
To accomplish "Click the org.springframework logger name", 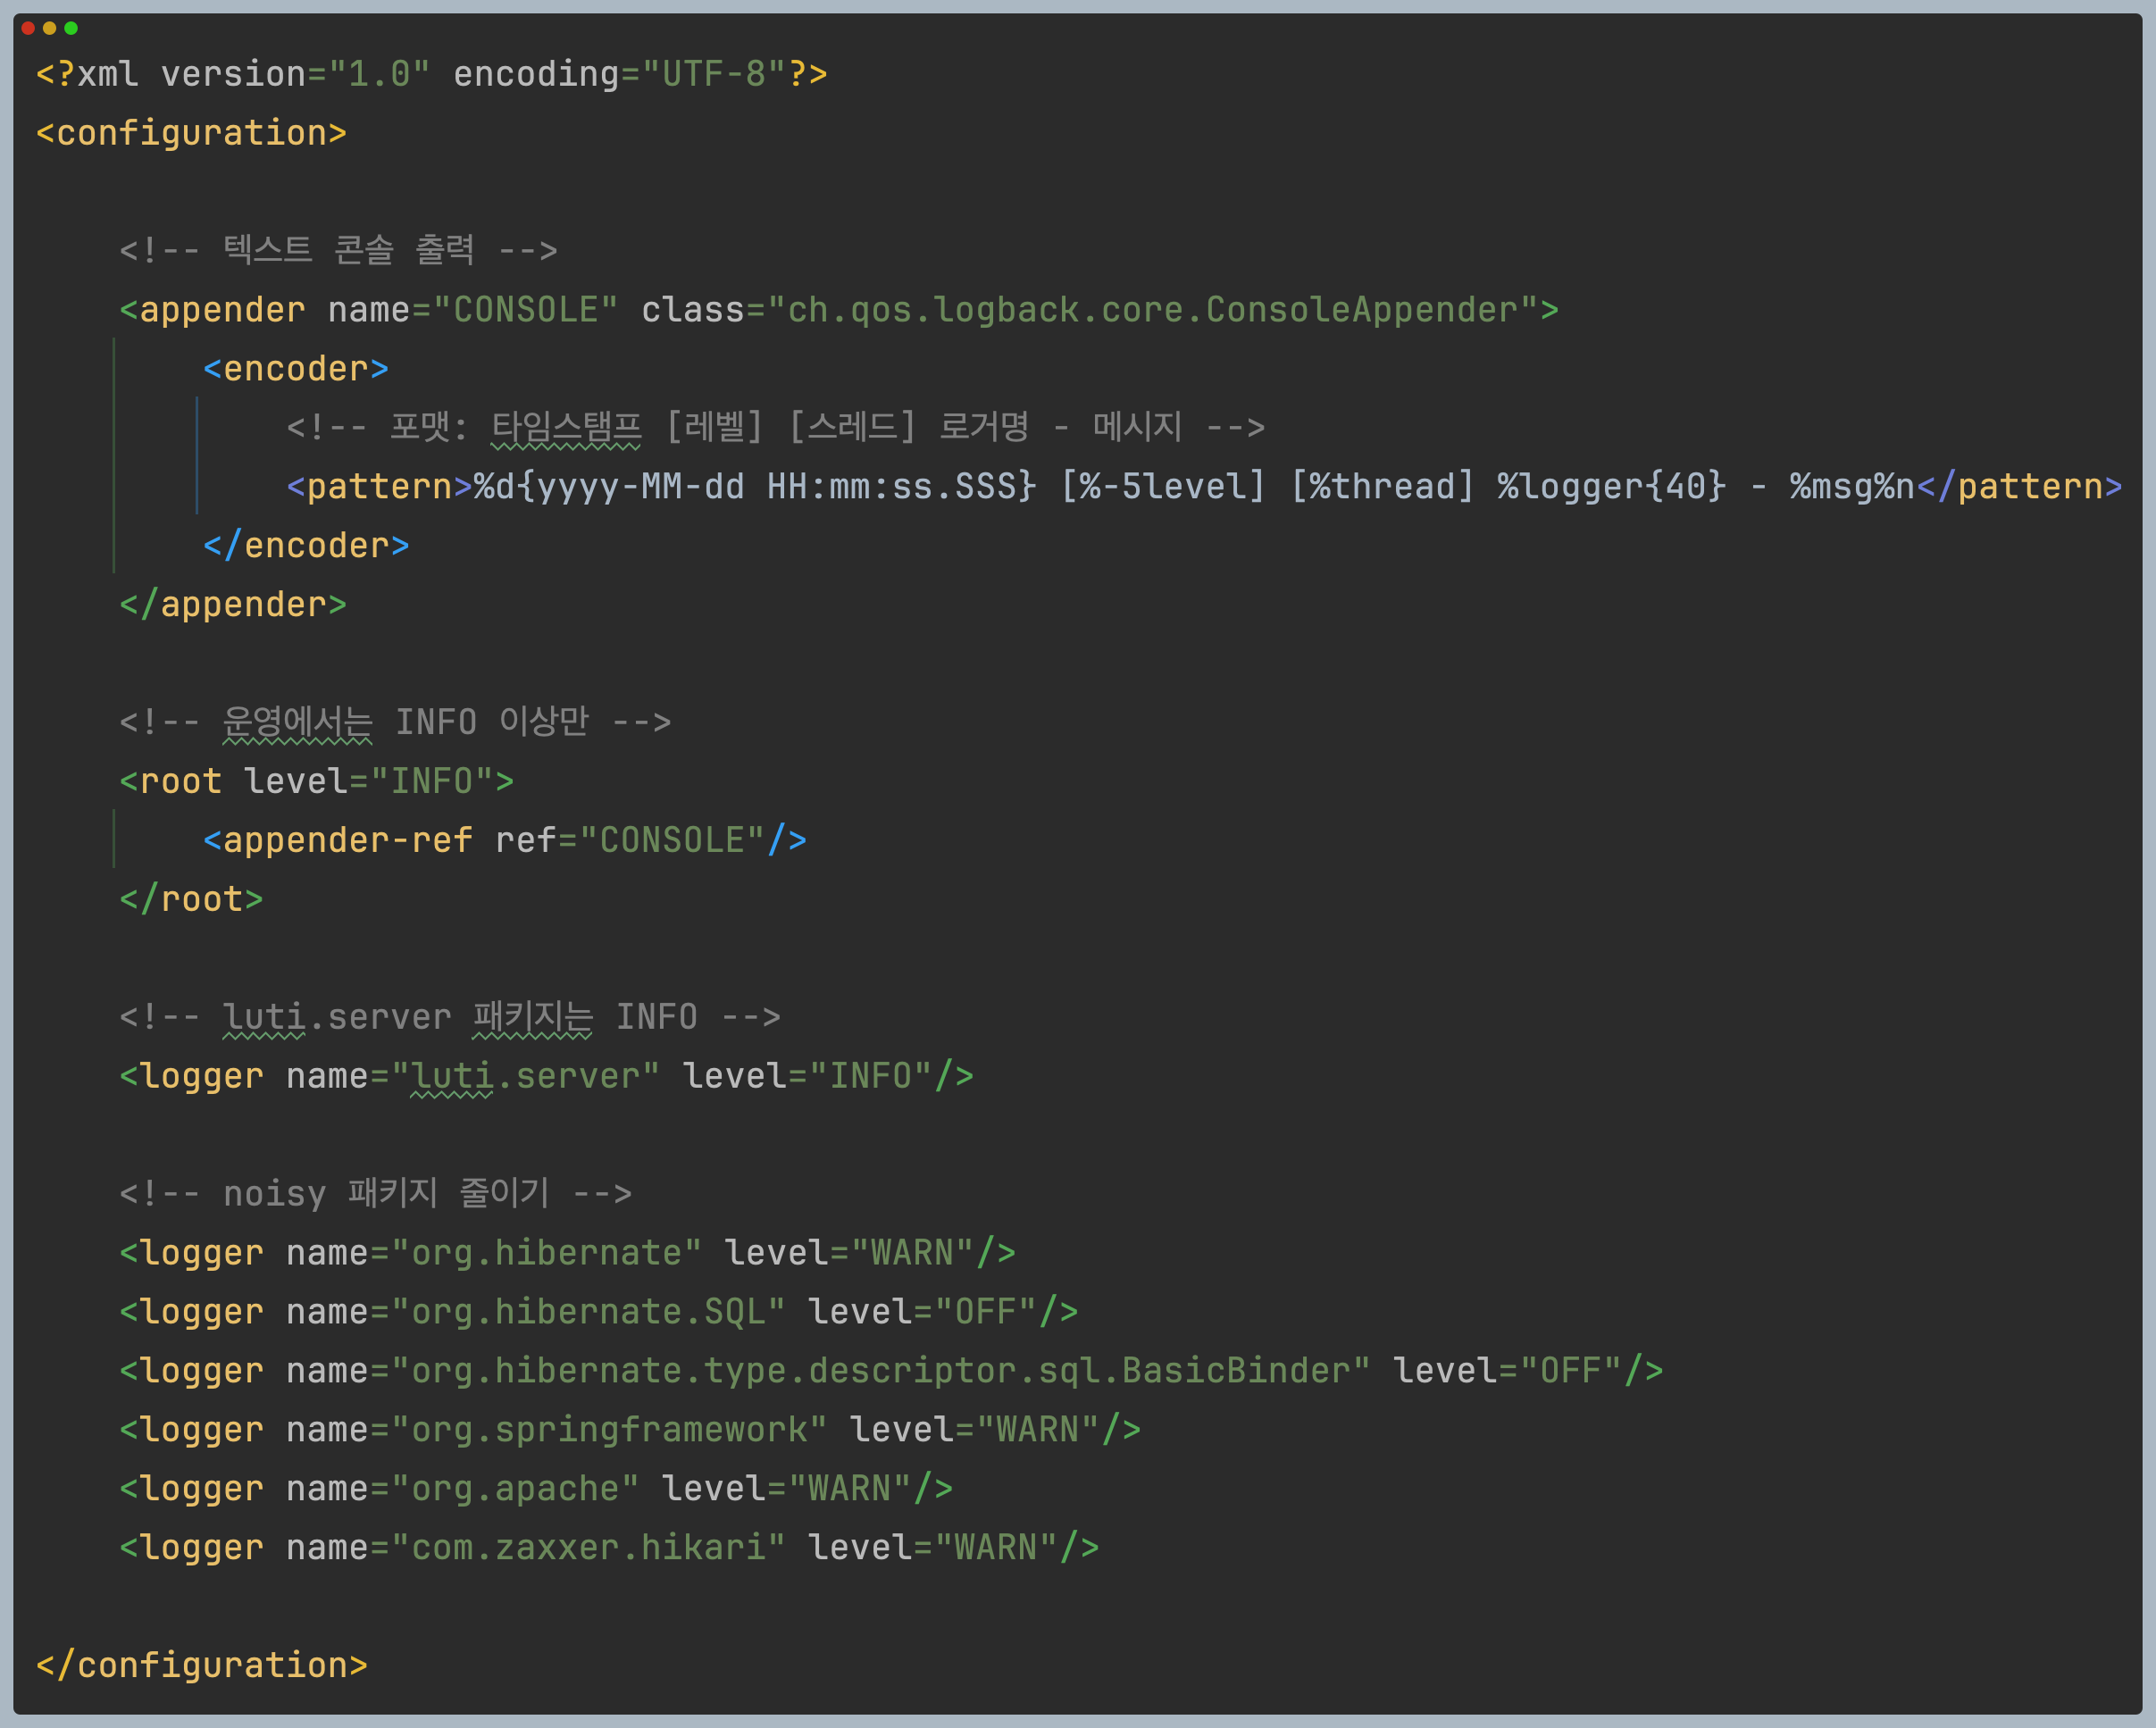I will tap(609, 1430).
